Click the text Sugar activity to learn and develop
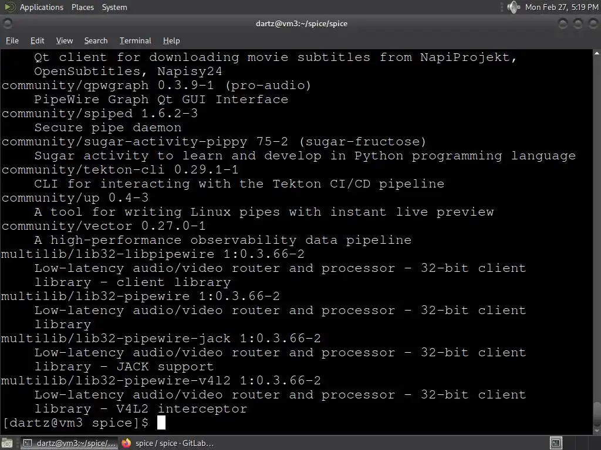The image size is (601, 450). click(x=178, y=156)
